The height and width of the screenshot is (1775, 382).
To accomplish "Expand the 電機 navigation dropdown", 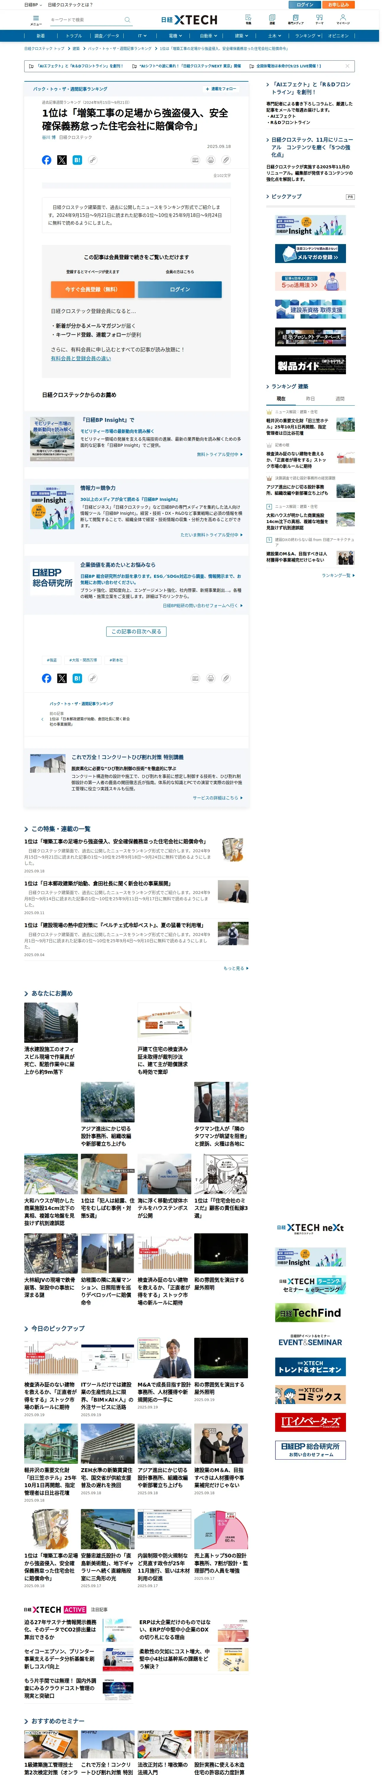I will (x=175, y=36).
